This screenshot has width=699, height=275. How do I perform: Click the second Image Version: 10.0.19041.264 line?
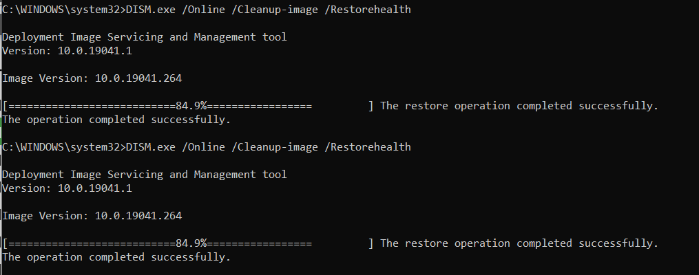[x=92, y=217]
